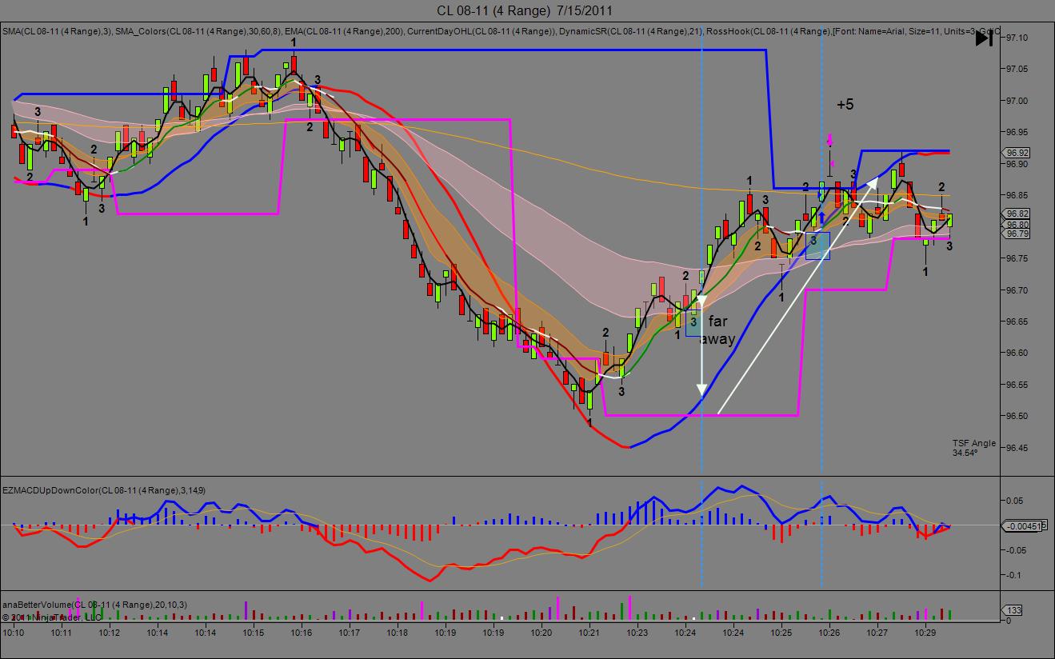The width and height of the screenshot is (1055, 659).
Task: Click the 10:20 time axis label
Action: pyautogui.click(x=542, y=633)
